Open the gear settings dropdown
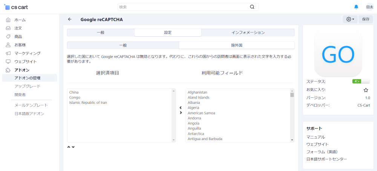 350,19
